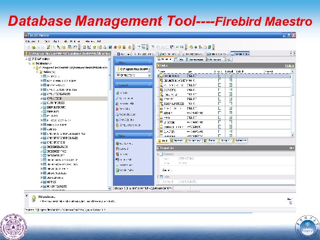Click the folder icon of the Tables node
This screenshot has height=240, width=320.
point(41,72)
